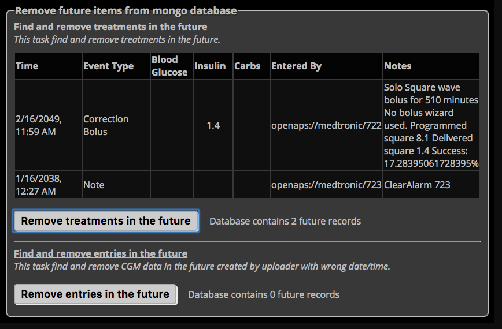Select the Event Type column header
Viewport: 502px width, 329px height.
116,66
